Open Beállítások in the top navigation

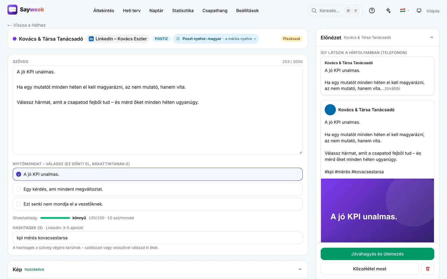247,11
